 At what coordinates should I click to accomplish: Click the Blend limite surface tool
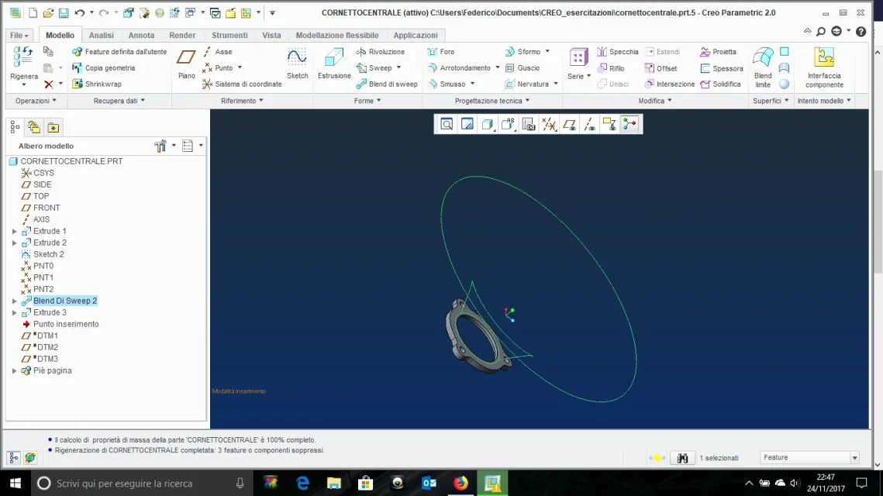click(763, 67)
